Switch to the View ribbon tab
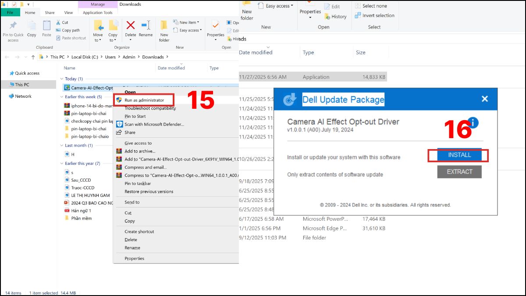 pos(68,13)
